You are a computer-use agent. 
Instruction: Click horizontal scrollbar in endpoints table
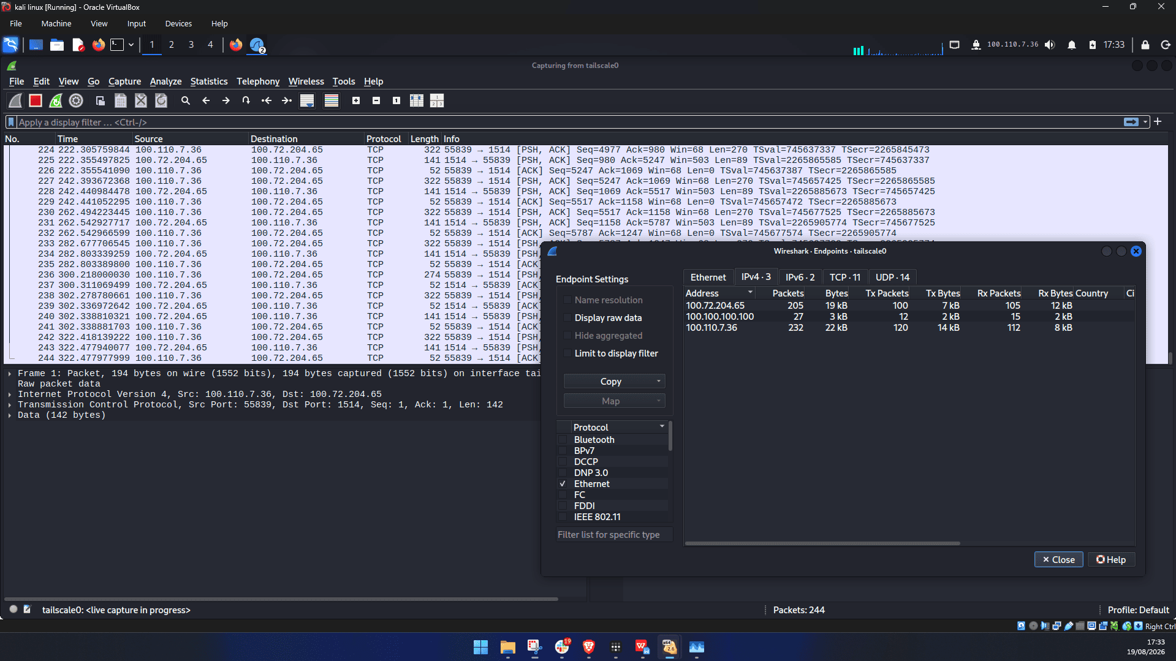[x=822, y=543]
